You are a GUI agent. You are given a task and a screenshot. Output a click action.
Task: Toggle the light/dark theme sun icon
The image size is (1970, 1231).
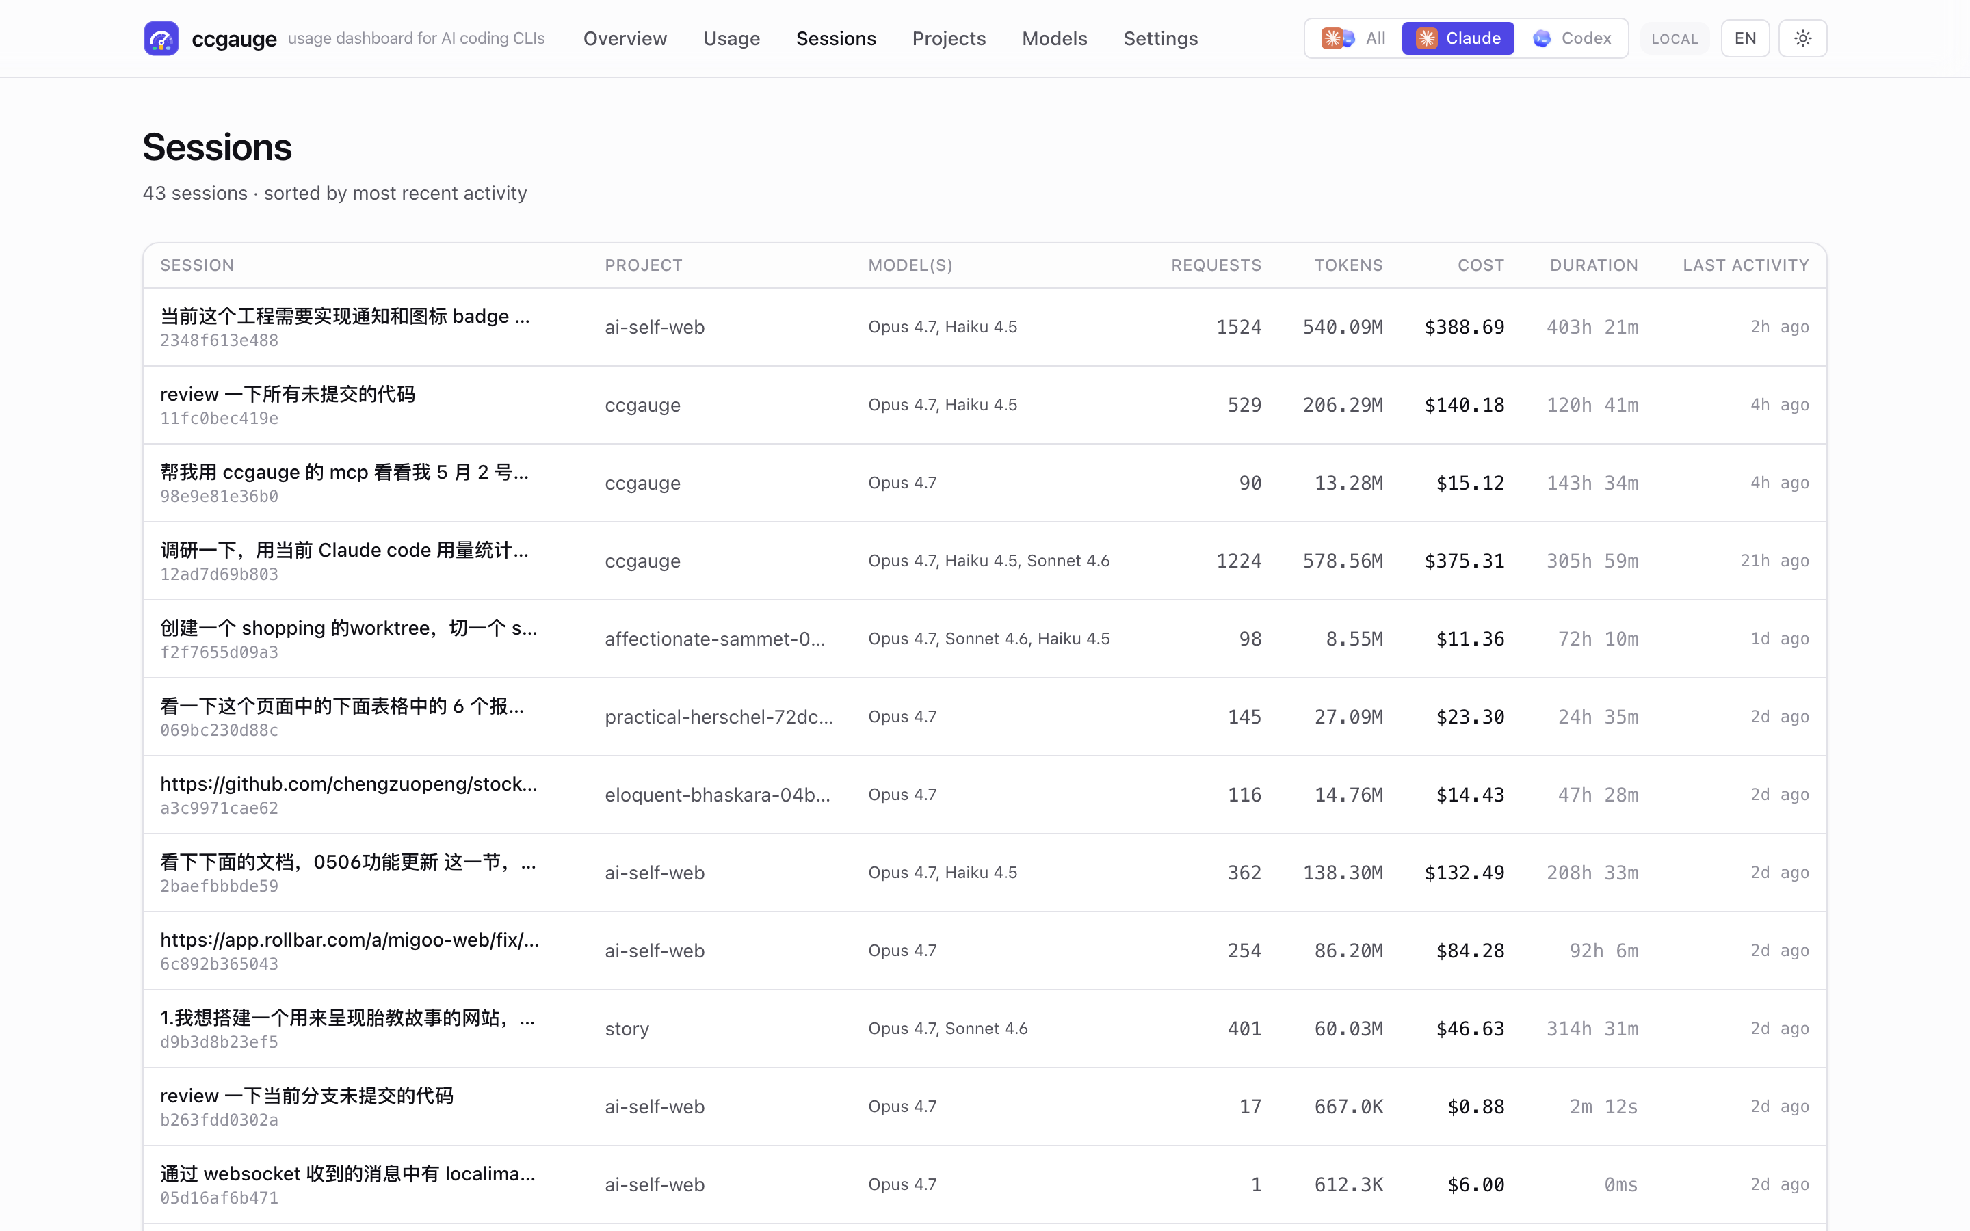pos(1802,38)
